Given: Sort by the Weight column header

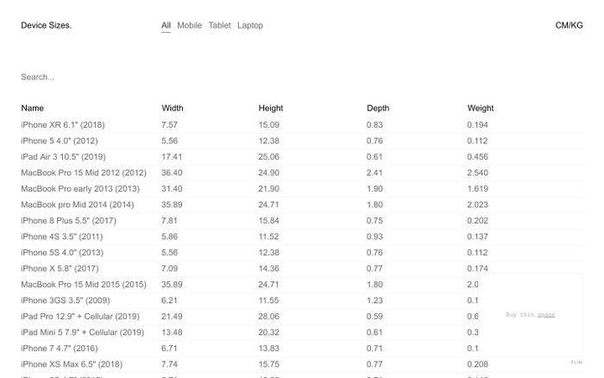Looking at the screenshot, I should (x=481, y=108).
